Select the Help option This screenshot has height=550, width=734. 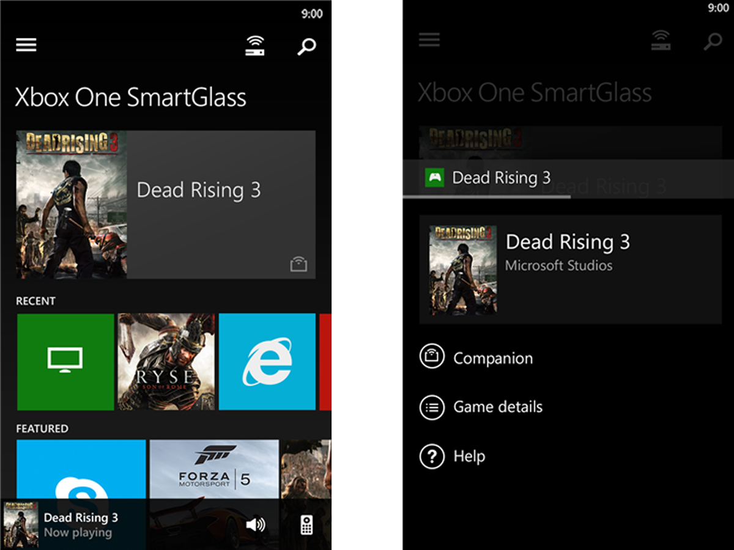[x=453, y=457]
